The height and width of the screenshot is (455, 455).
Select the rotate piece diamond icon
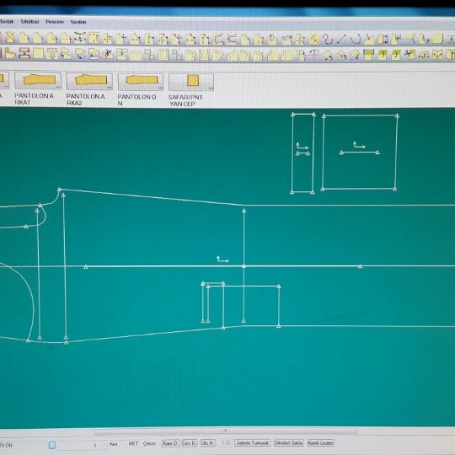328,55
